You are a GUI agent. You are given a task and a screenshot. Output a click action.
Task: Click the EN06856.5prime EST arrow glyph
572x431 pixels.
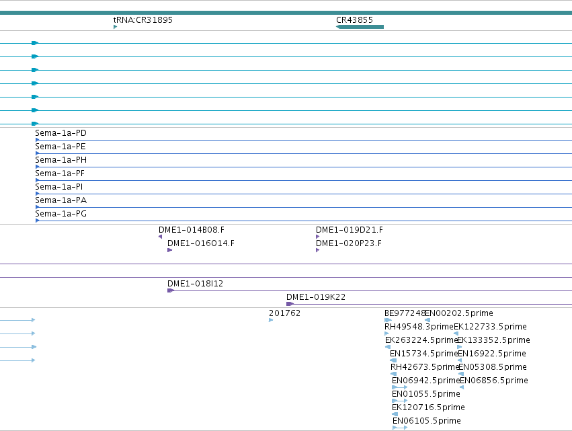tap(462, 387)
